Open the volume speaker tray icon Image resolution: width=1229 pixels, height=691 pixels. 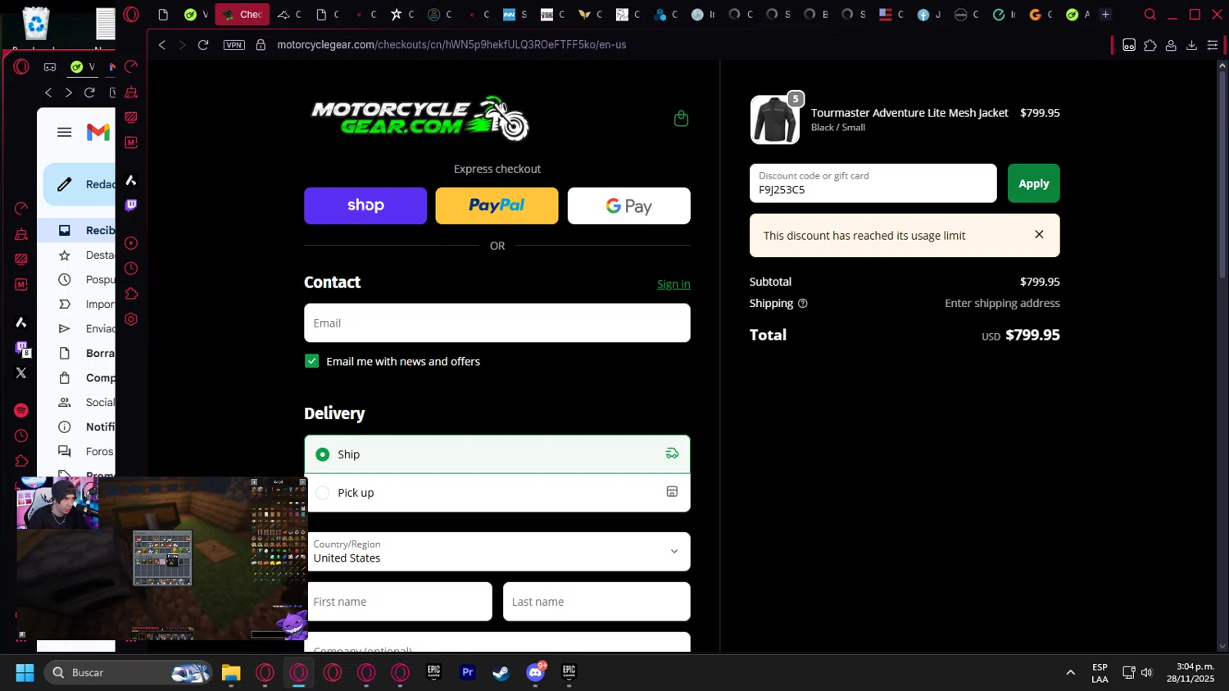pos(1146,673)
